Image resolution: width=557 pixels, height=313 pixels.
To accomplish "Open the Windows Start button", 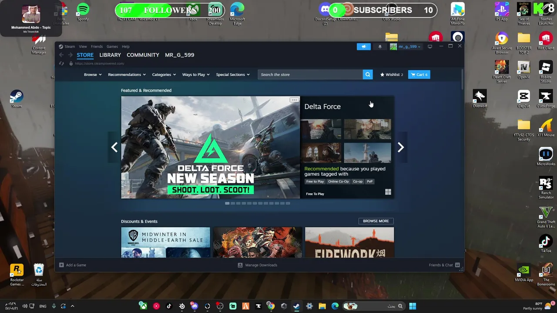I will coord(413,306).
